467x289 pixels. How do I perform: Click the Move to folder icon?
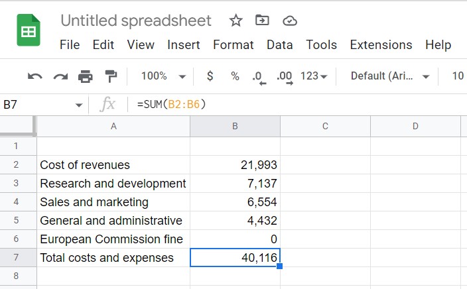pyautogui.click(x=262, y=21)
